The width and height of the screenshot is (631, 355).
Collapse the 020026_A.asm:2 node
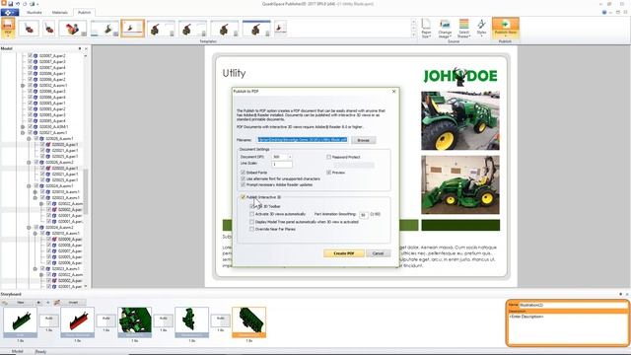pos(29,162)
